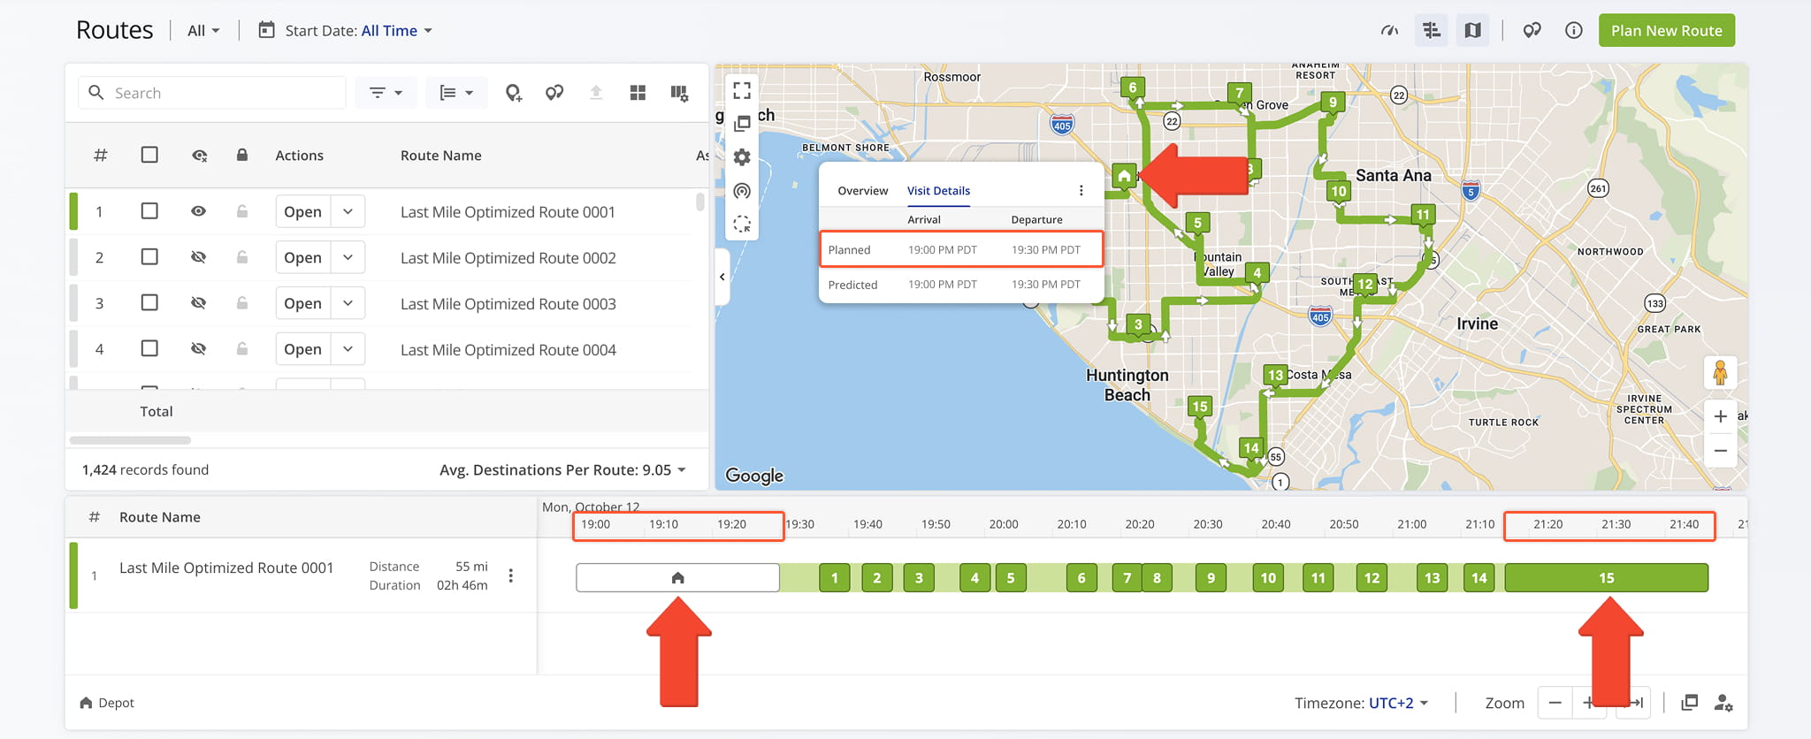Expand the Avg. Destinations Per Route dropdown
Image resolution: width=1811 pixels, height=739 pixels.
tap(563, 469)
